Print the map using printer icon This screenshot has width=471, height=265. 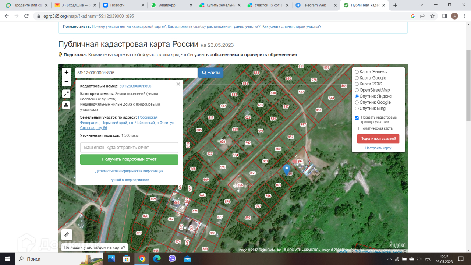(66, 105)
